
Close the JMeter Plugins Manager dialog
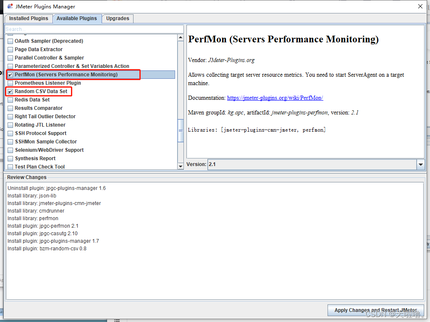point(420,6)
